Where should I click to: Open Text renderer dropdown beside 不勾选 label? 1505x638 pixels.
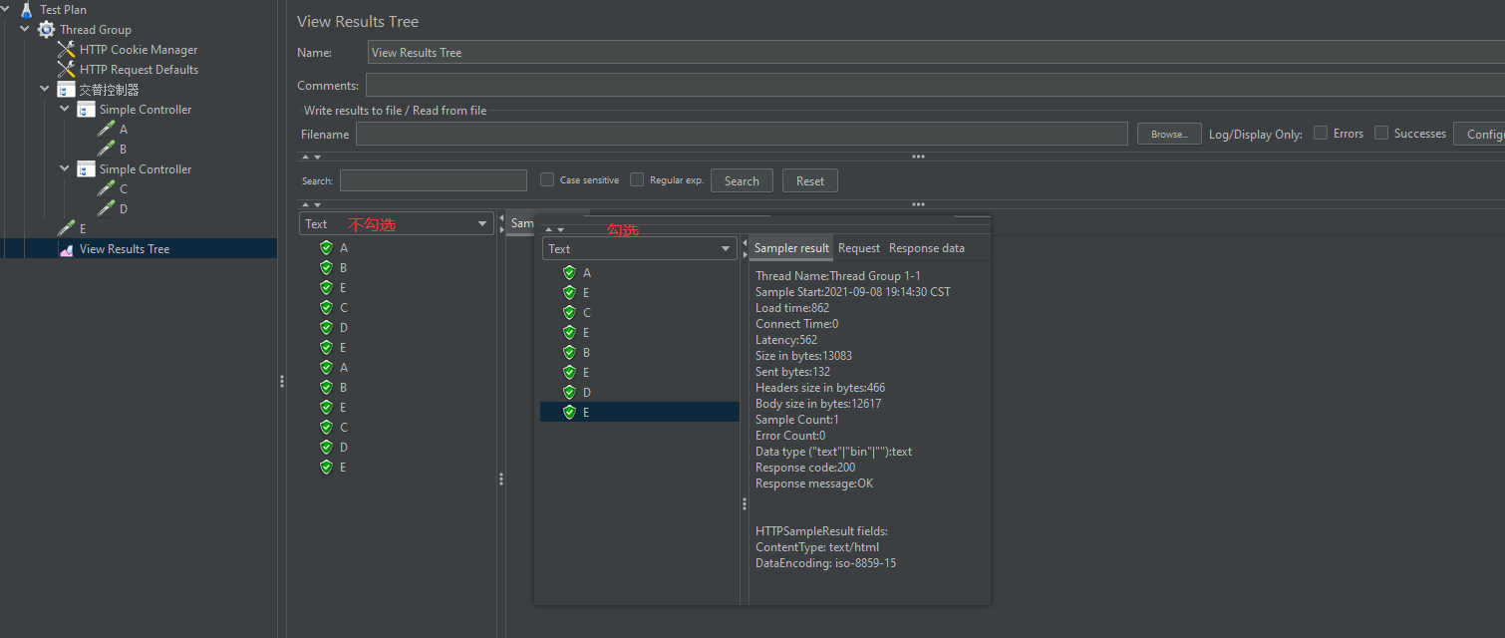pos(397,223)
